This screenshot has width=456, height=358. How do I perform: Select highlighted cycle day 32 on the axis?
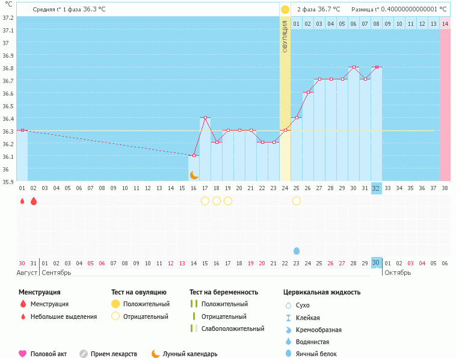[x=376, y=188]
